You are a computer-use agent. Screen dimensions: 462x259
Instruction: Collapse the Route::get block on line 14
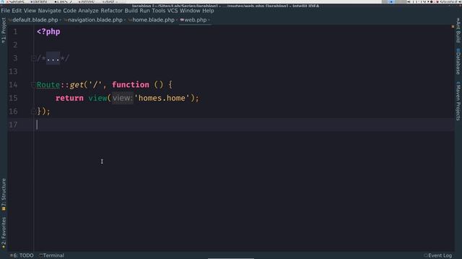tap(33, 85)
